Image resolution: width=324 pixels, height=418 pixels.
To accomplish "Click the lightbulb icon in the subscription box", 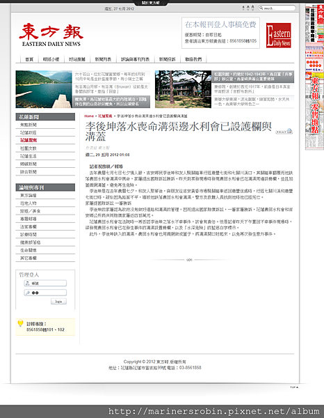I will pyautogui.click(x=20, y=323).
